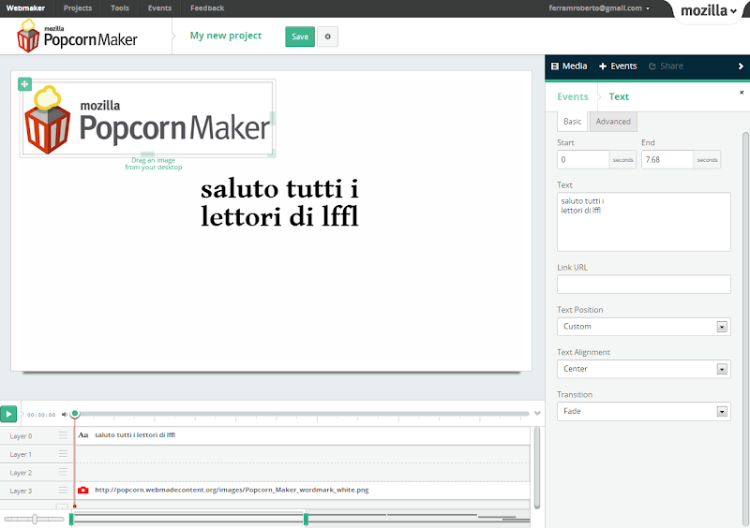Open the Text Position dropdown
Viewport: 750px width, 528px height.
(644, 327)
